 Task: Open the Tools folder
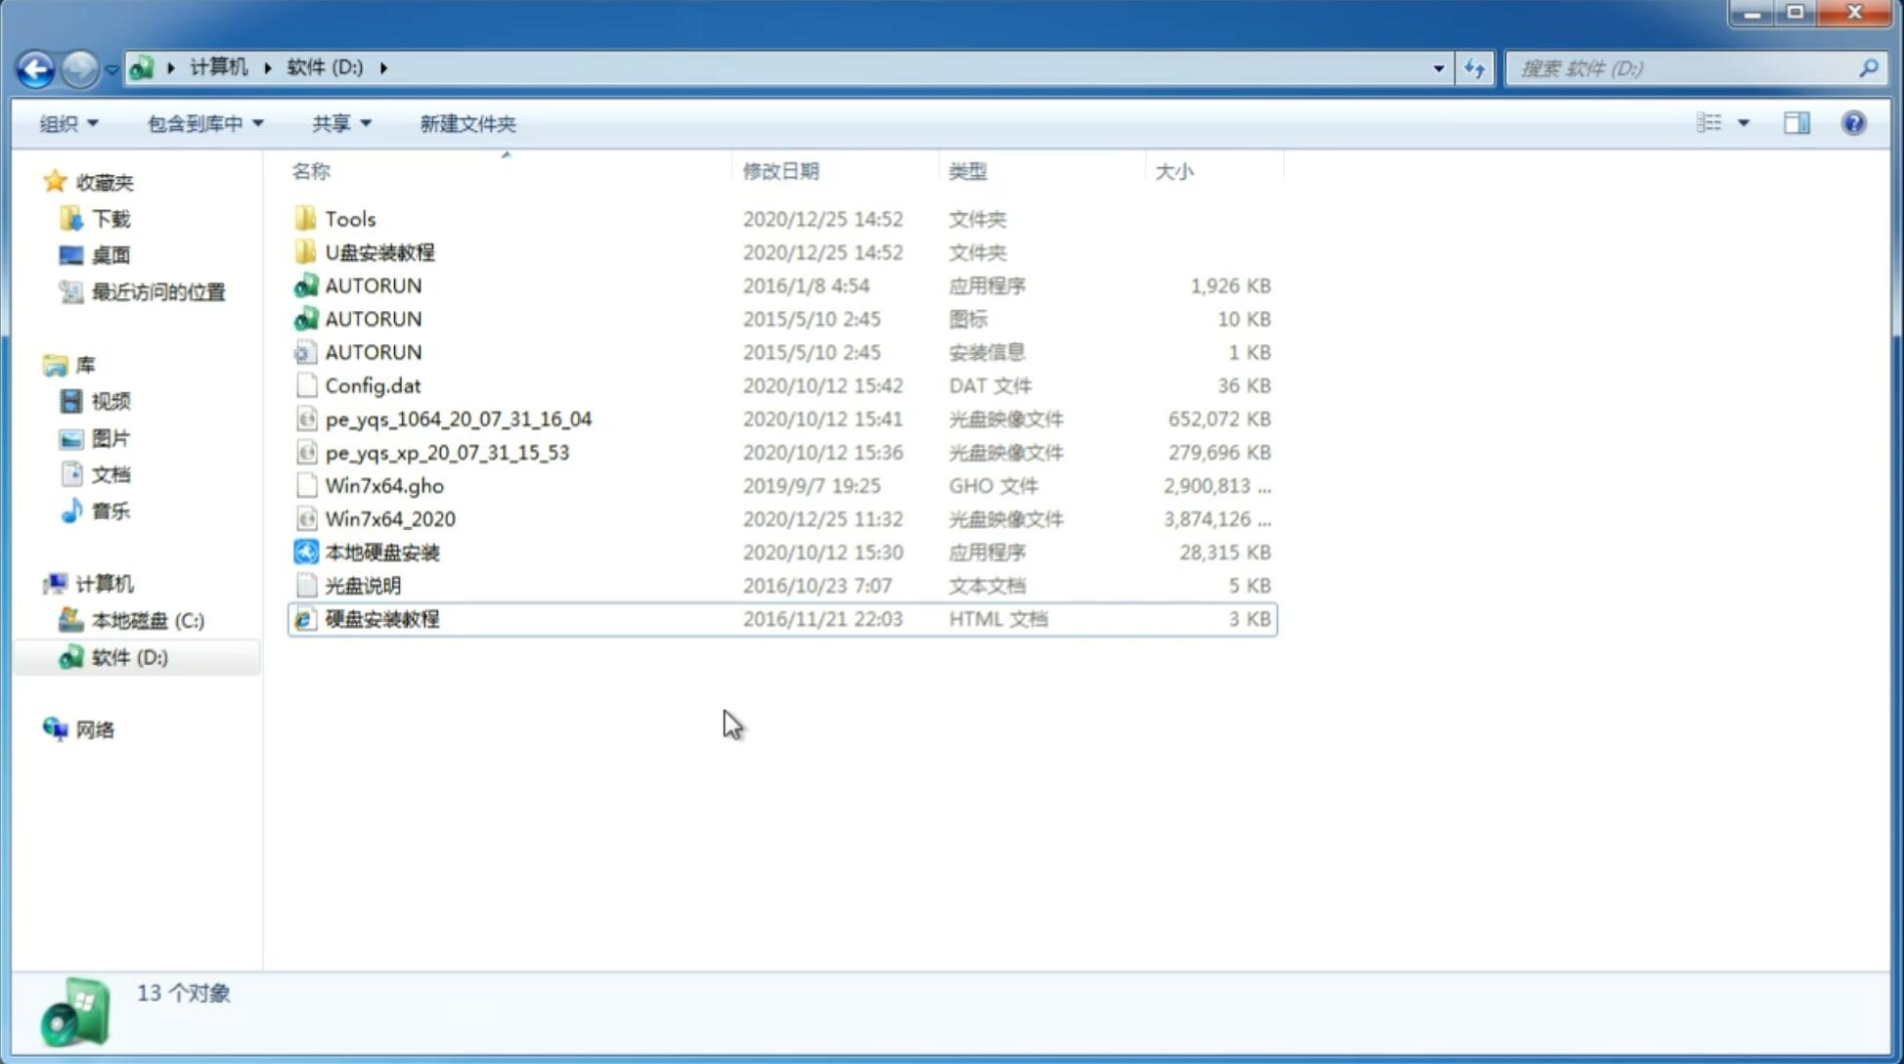pos(349,218)
